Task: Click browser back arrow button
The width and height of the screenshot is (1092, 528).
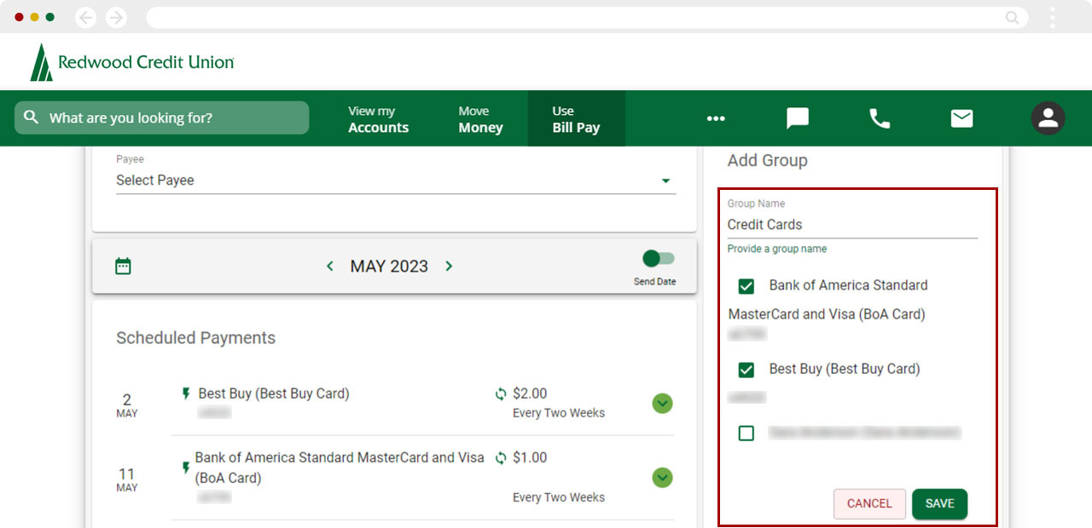Action: pos(86,17)
